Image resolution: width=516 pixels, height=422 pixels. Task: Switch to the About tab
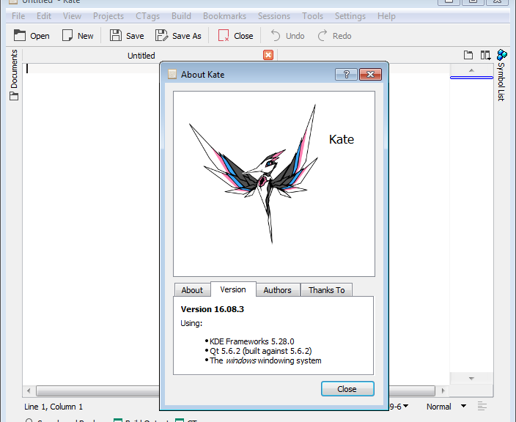click(192, 290)
